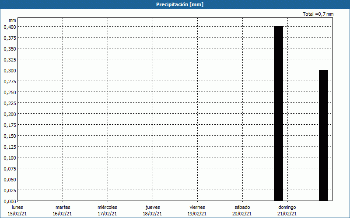The width and height of the screenshot is (350, 218).
Task: Click the 0,150 y-axis value
Action: click(10, 136)
